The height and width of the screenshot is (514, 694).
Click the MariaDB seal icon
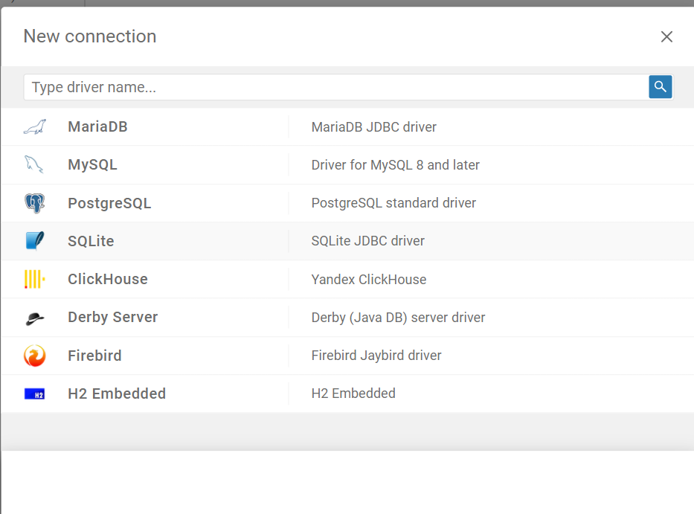pyautogui.click(x=34, y=127)
